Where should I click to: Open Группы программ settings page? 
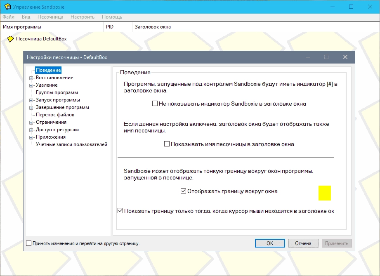57,92
